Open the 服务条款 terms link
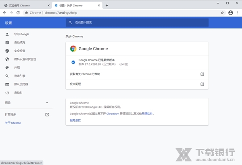The width and height of the screenshot is (242, 165). [x=75, y=120]
